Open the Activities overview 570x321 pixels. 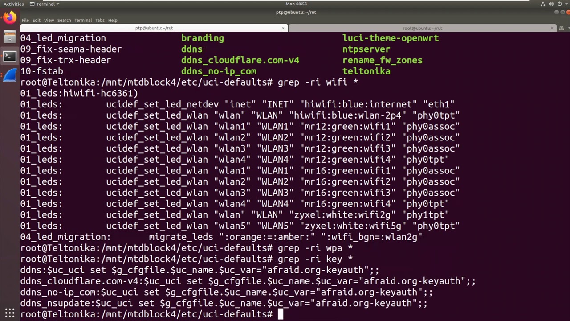tap(14, 4)
